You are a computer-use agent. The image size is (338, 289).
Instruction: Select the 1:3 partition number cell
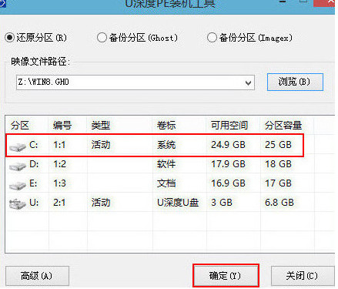59,183
